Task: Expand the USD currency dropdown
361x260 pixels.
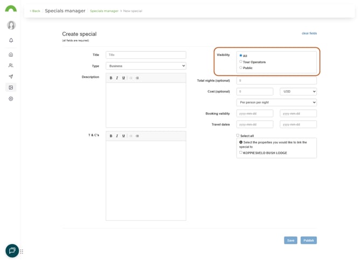Action: (298, 92)
